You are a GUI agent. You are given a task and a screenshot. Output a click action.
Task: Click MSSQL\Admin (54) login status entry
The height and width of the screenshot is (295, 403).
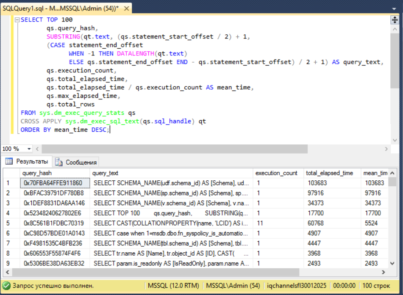(233, 286)
